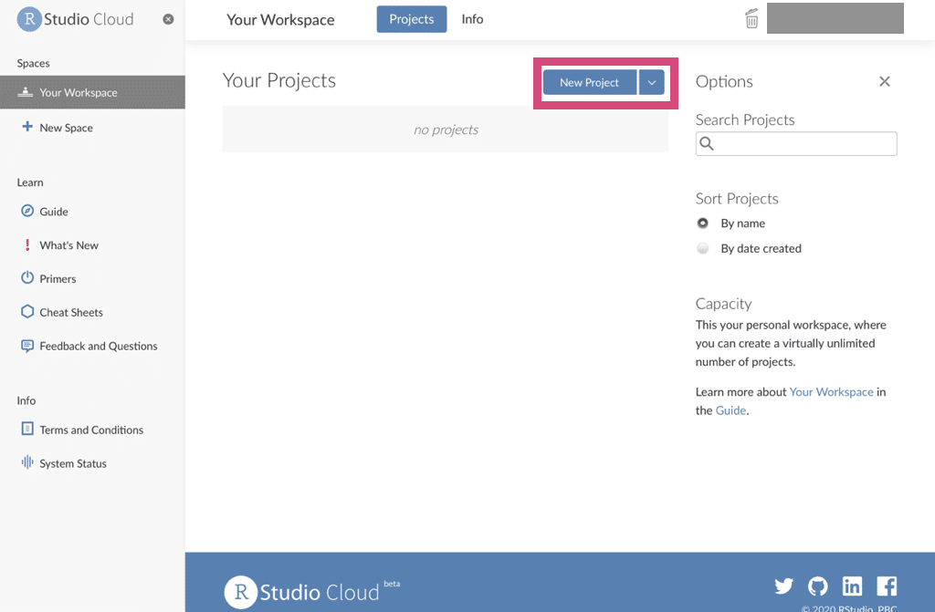
Task: Select the Projects tab
Action: (x=411, y=19)
